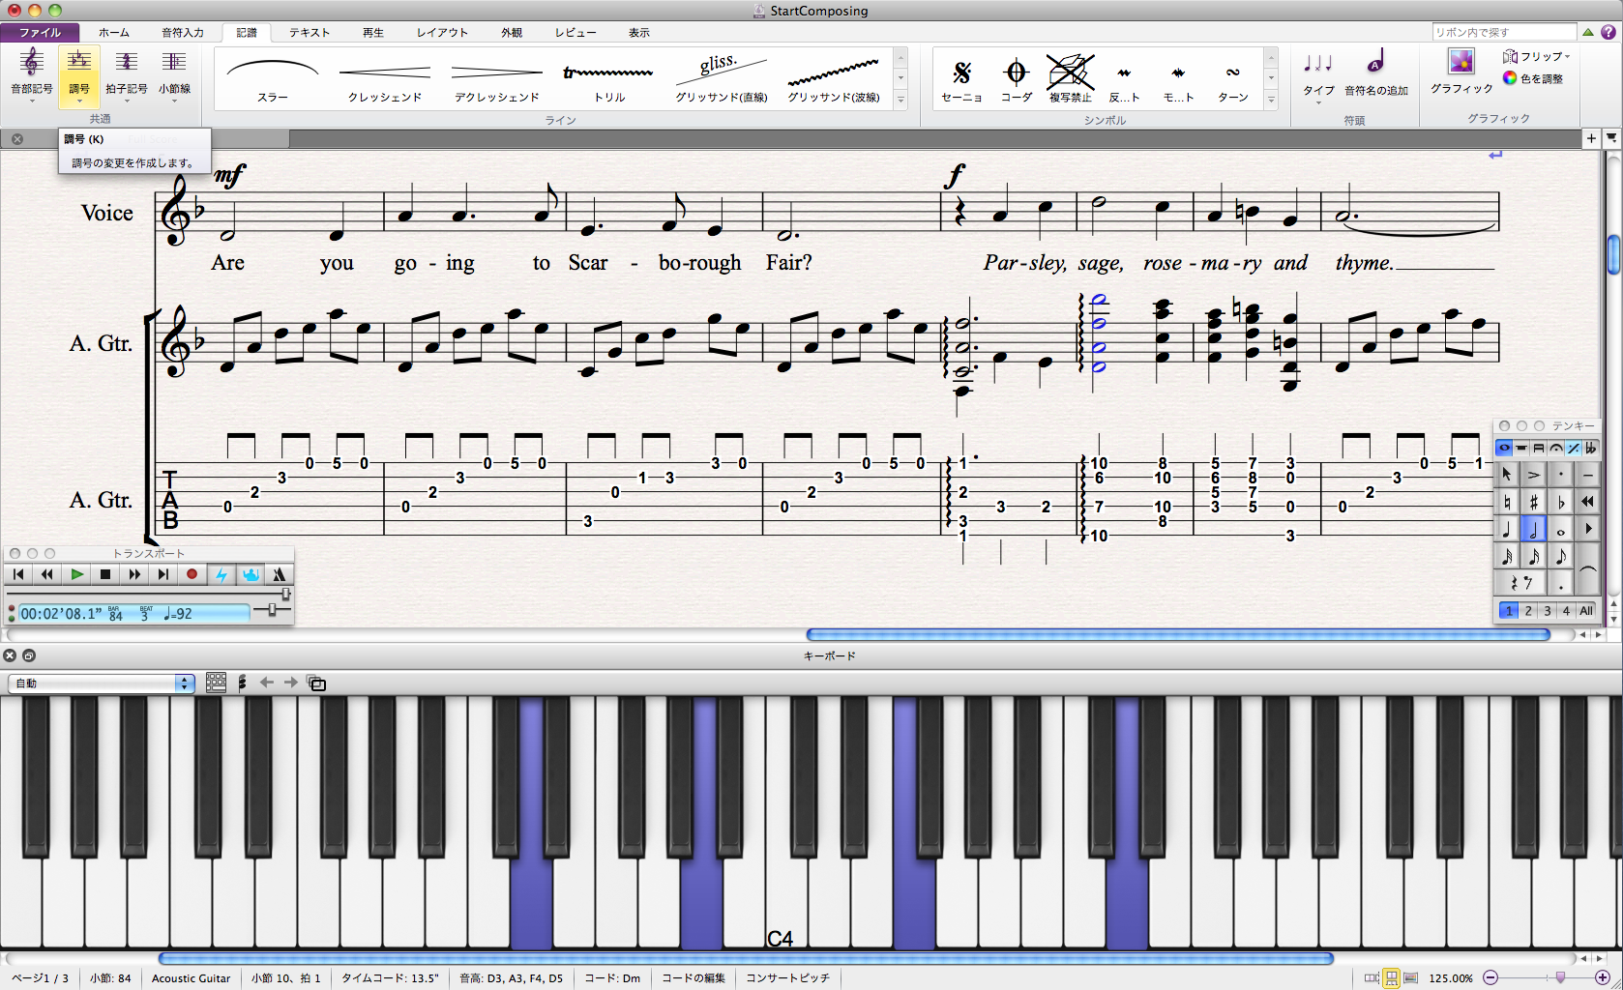Image resolution: width=1623 pixels, height=990 pixels.
Task: Insert the Segno (セーニョ) symbol
Action: tap(961, 79)
